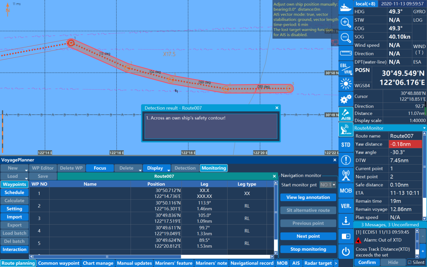This screenshot has height=267, width=427.
Task: Open the Navigational record tab
Action: pyautogui.click(x=252, y=263)
